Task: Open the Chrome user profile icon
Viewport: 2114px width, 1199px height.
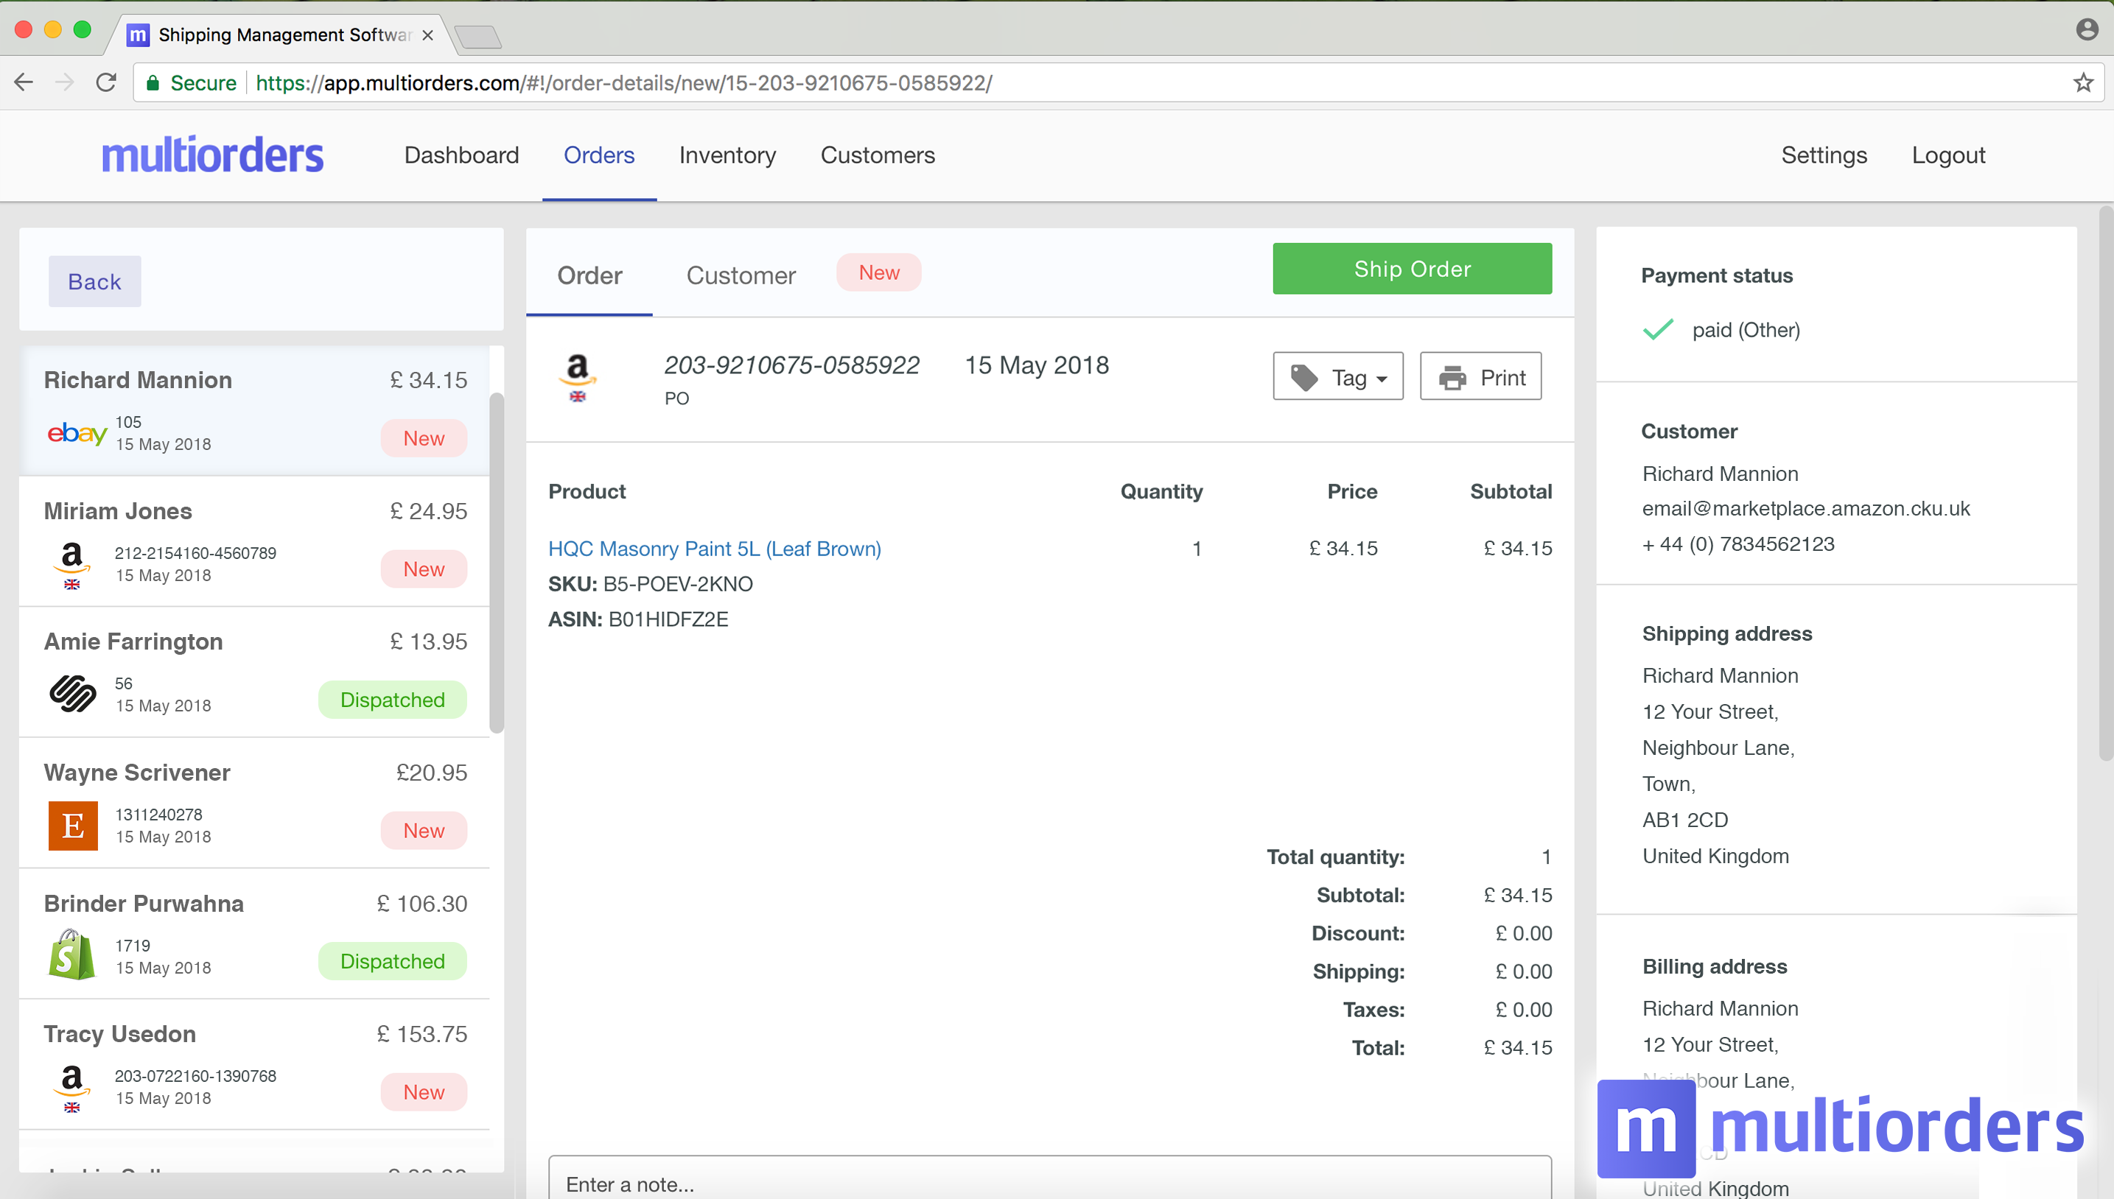Action: (x=2086, y=29)
